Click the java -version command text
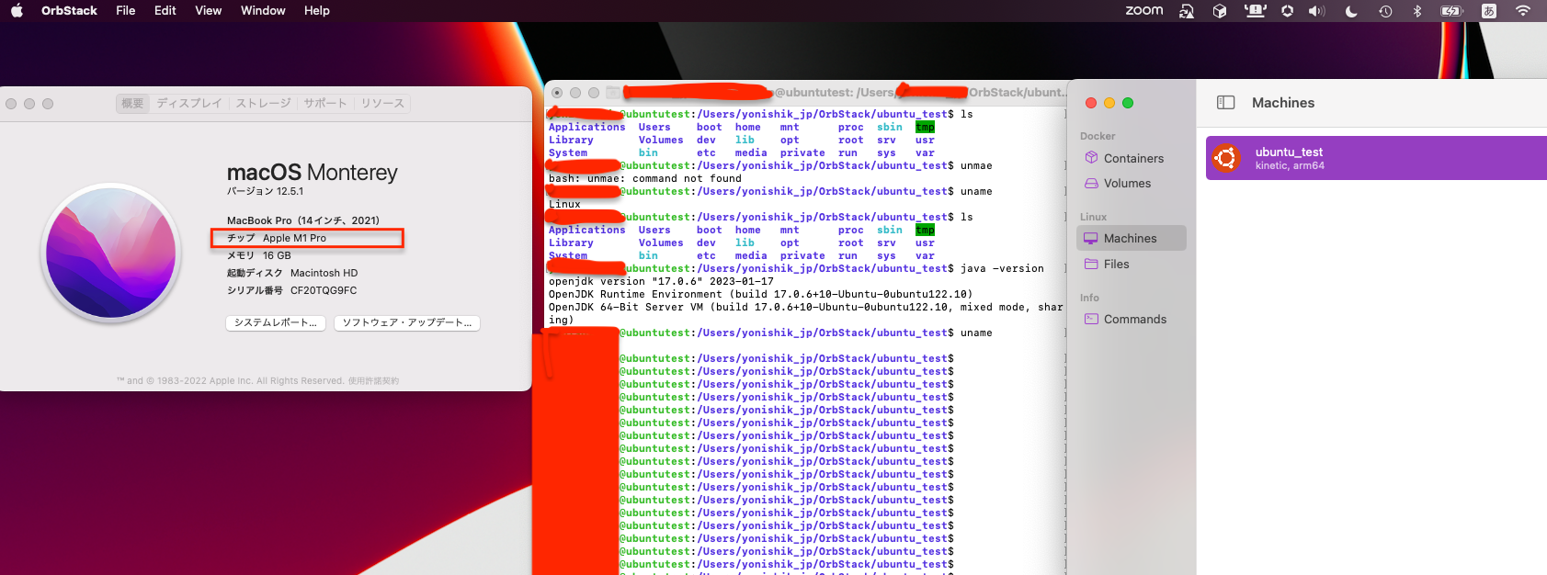The height and width of the screenshot is (575, 1547). (x=1002, y=268)
